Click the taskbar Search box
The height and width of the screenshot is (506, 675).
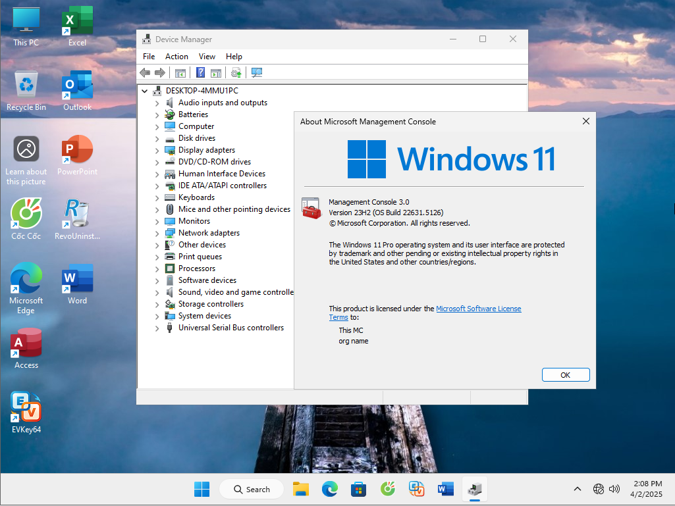click(252, 489)
